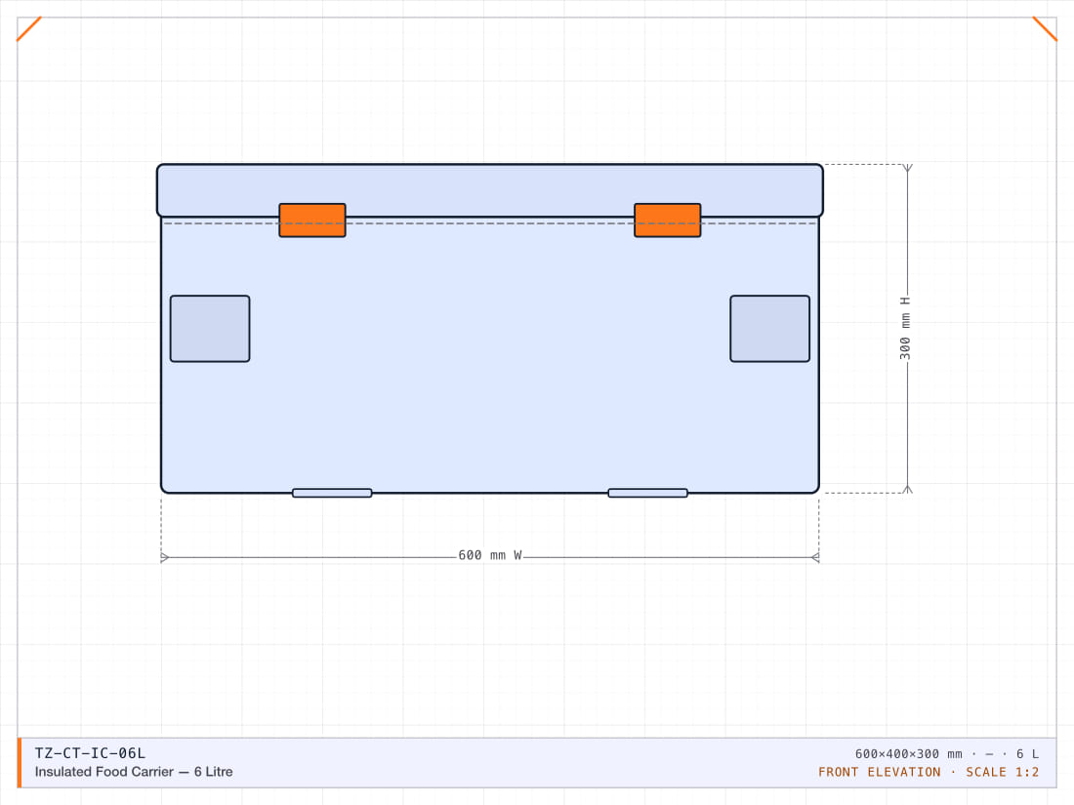
Task: Click the "600 mm W" width dimension label
Action: (490, 555)
